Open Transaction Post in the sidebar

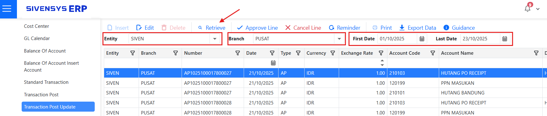[x=41, y=95]
